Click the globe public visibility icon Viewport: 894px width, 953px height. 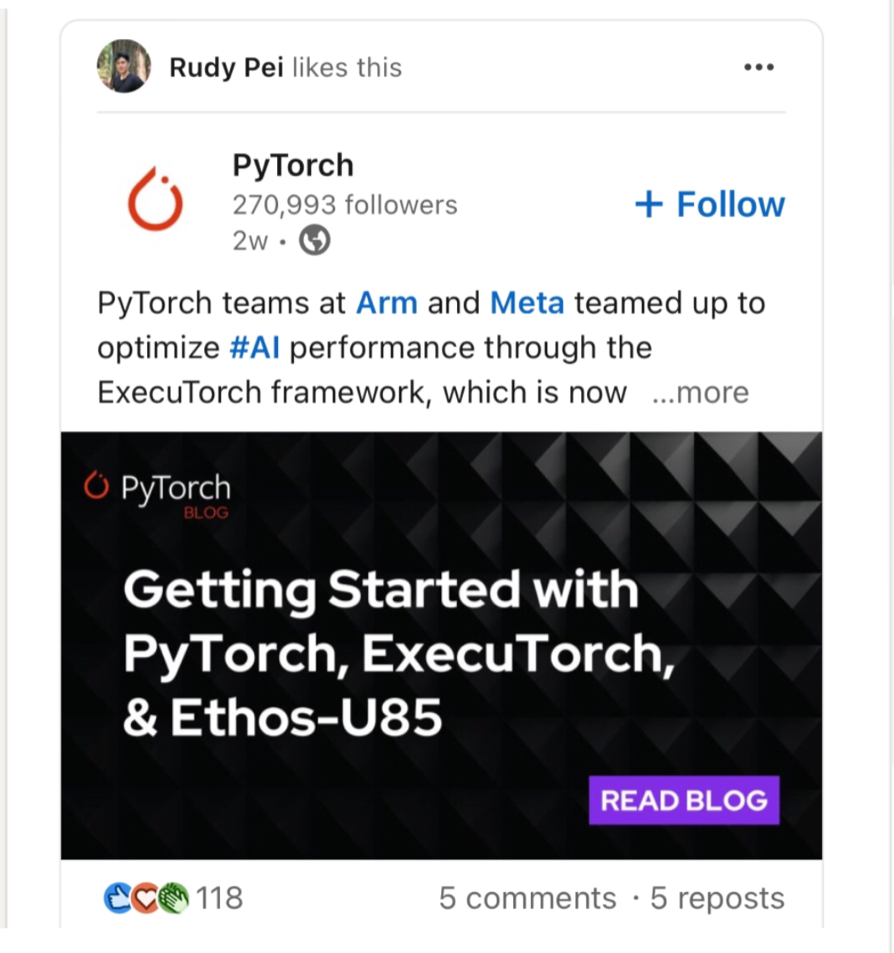point(314,241)
